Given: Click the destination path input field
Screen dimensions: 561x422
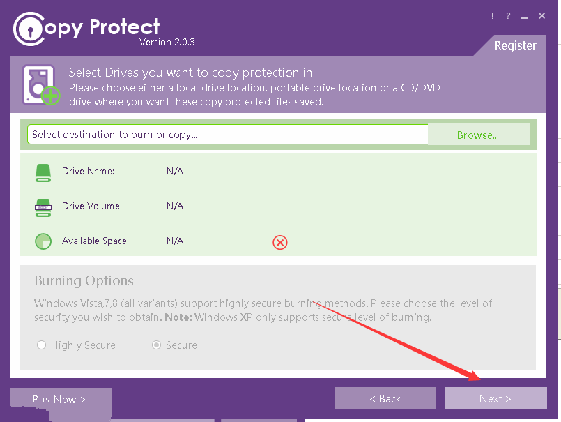Looking at the screenshot, I should click(228, 135).
